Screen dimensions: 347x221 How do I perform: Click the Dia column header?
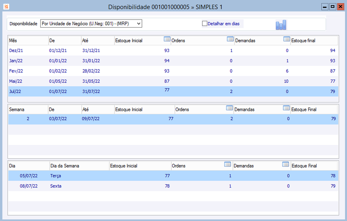(29, 166)
